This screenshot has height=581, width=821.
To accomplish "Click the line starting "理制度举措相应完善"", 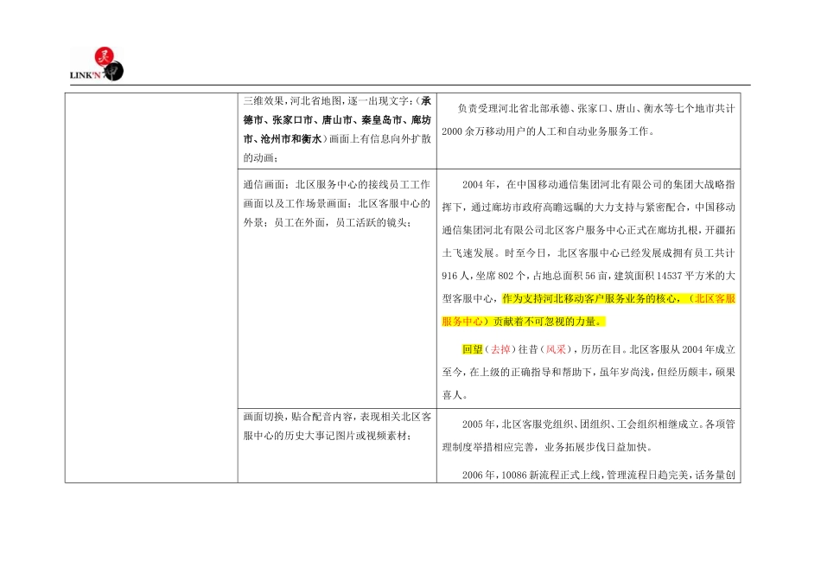I will [547, 447].
